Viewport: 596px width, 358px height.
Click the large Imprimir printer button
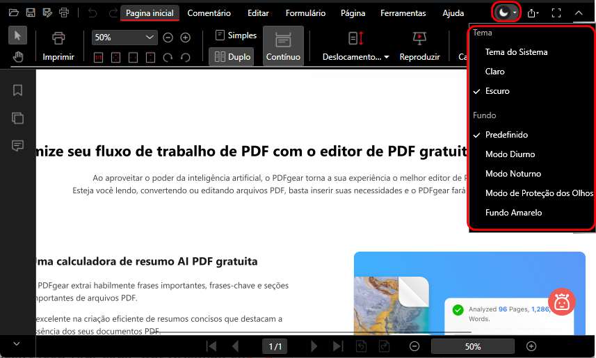click(58, 47)
